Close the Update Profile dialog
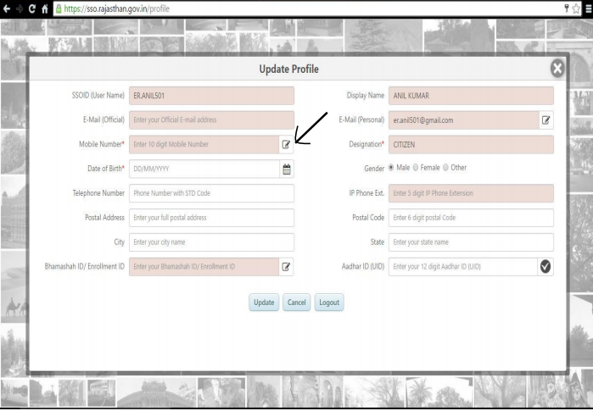Image resolution: width=593 pixels, height=411 pixels. point(557,69)
